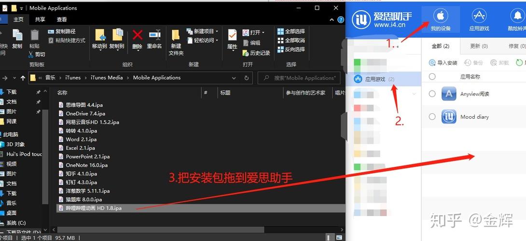Select file OneDrive 7.4.ipa
This screenshot has width=526, height=241.
click(85, 114)
